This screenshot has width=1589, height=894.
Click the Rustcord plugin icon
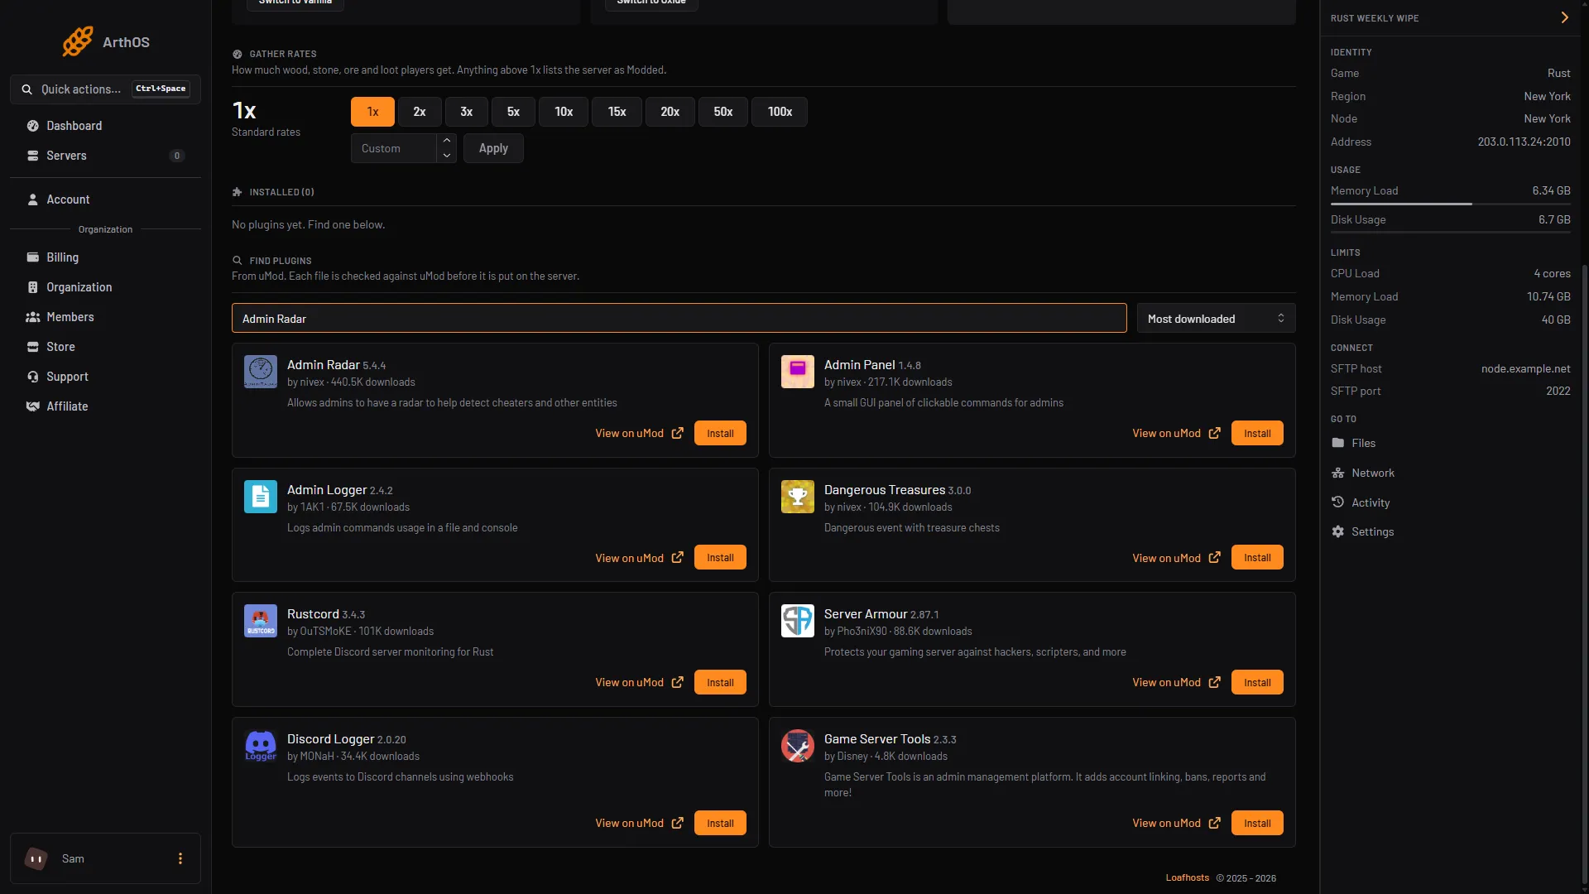tap(261, 621)
